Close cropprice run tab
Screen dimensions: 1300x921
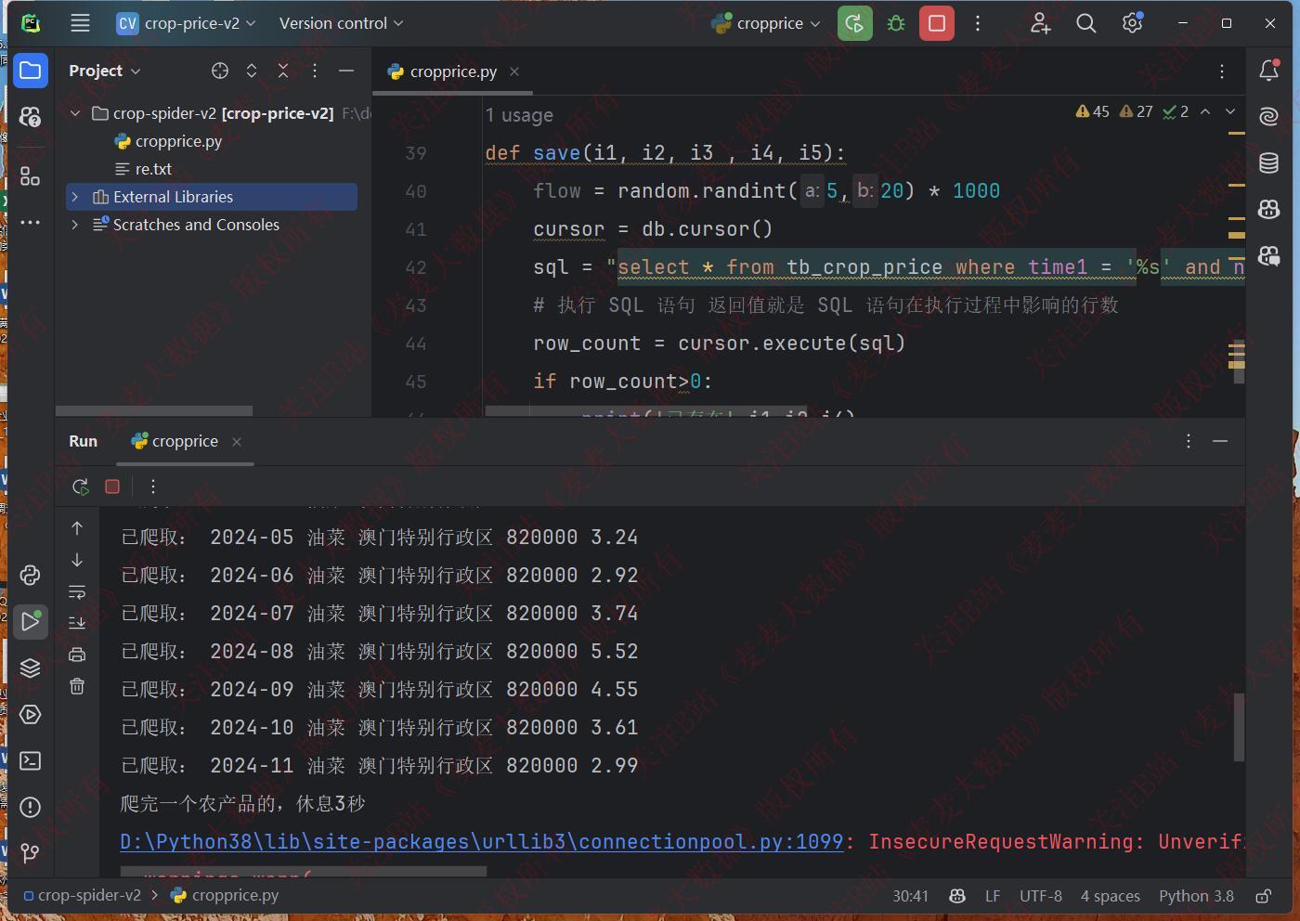[237, 442]
